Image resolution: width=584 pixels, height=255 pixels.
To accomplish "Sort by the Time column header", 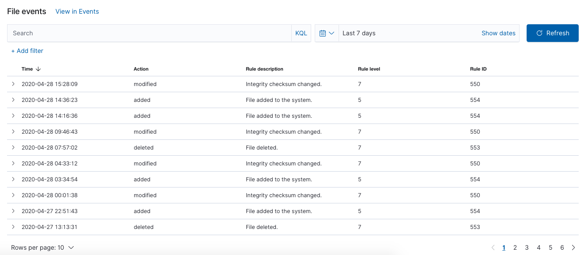I will [31, 69].
